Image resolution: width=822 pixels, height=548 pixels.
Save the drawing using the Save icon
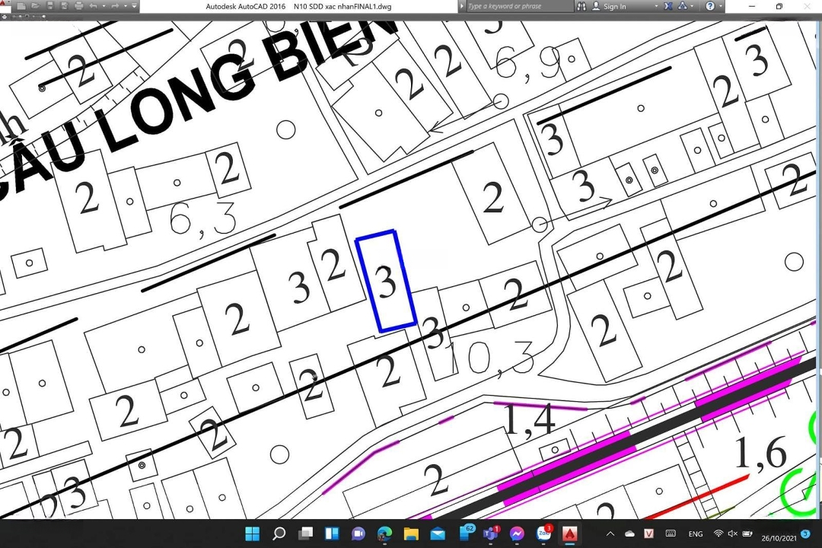pos(49,6)
